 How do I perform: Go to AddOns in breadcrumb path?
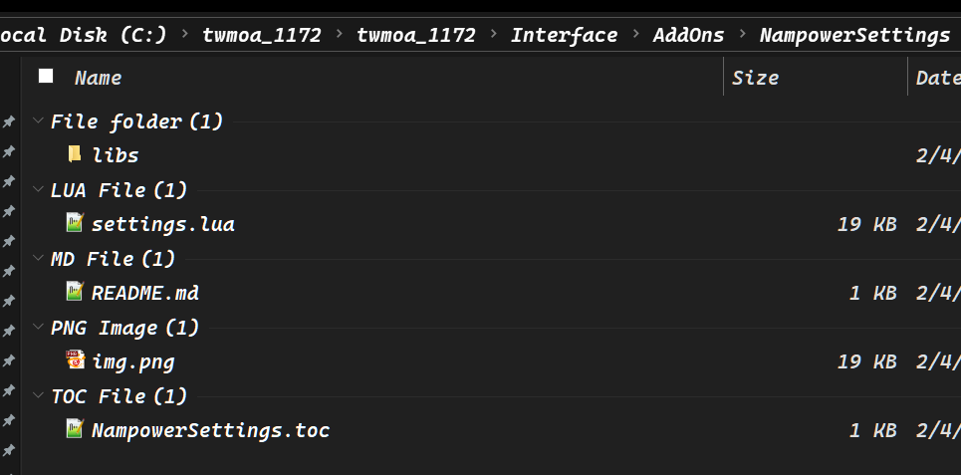689,36
